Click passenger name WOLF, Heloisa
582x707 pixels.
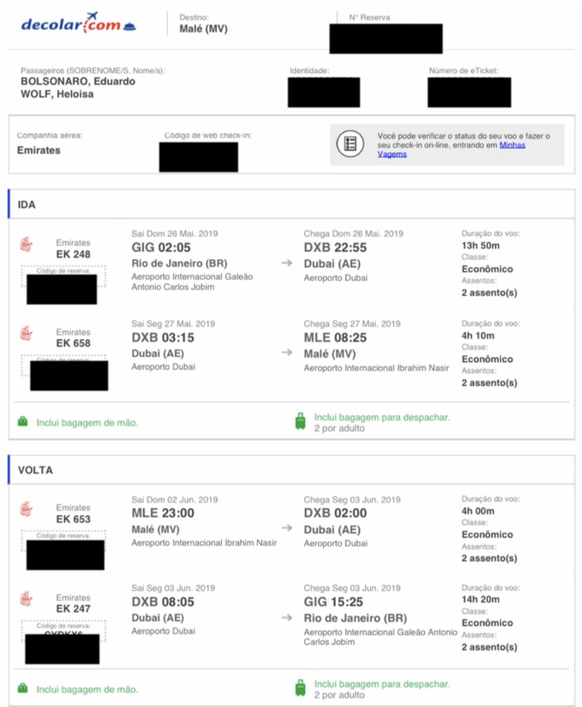(57, 94)
